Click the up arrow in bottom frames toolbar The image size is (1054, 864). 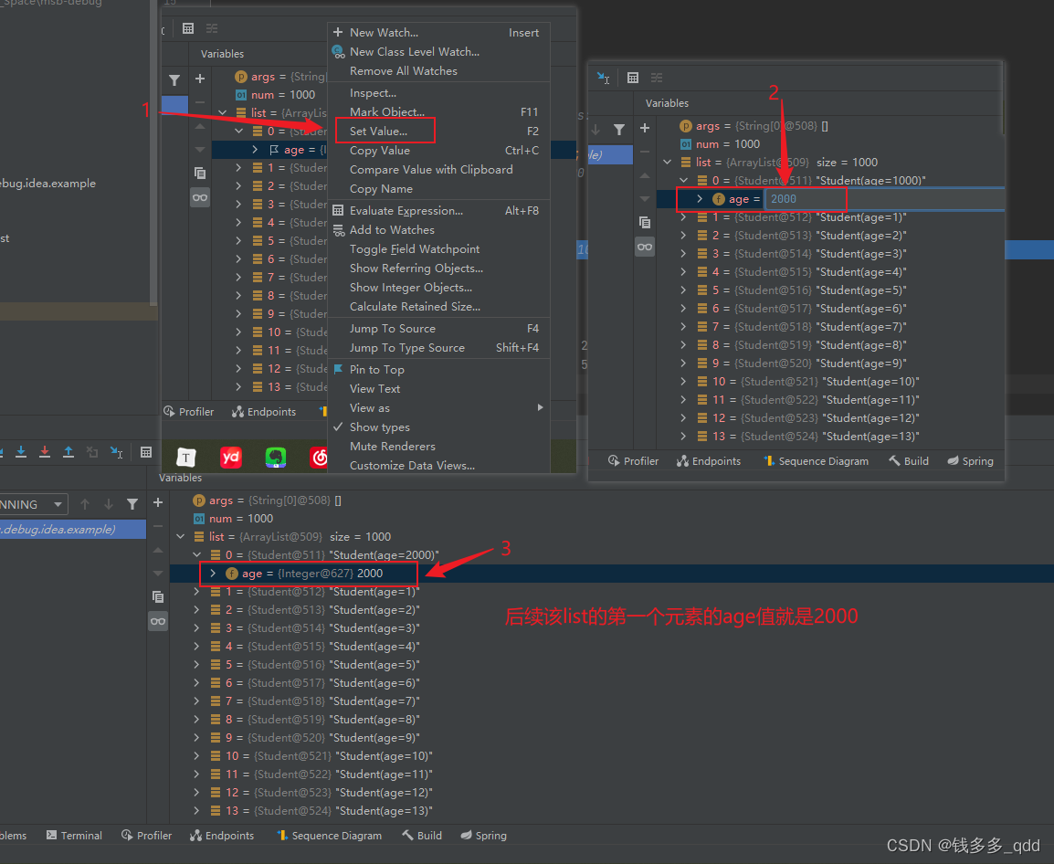click(x=85, y=503)
